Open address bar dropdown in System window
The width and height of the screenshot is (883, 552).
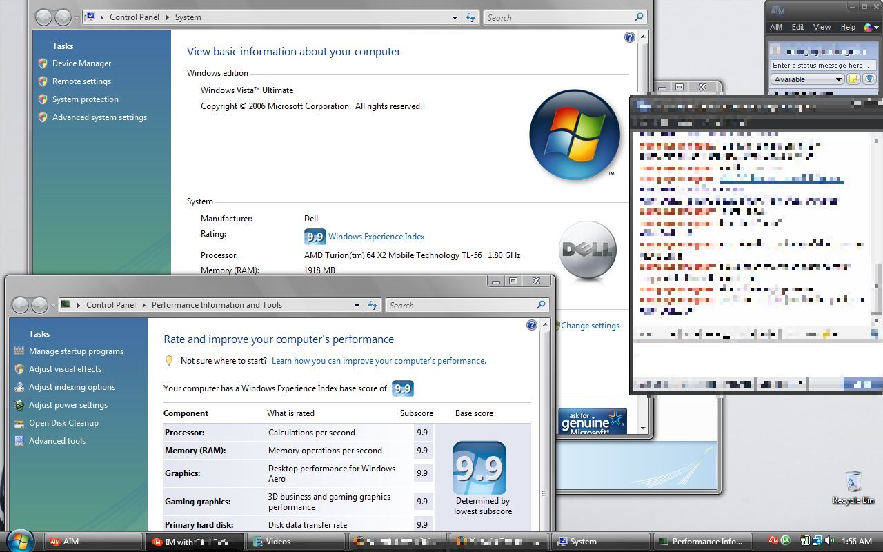[x=455, y=17]
